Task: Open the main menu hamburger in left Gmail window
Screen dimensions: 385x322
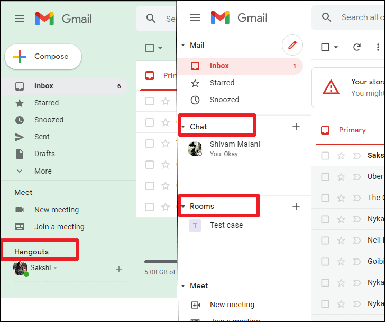Action: coord(20,19)
